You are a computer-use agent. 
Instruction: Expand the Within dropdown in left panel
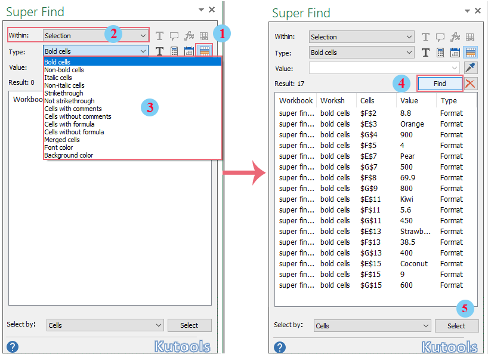tap(143, 36)
